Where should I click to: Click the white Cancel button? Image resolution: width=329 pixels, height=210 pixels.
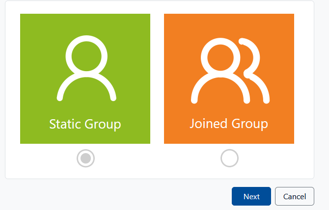[x=295, y=196]
